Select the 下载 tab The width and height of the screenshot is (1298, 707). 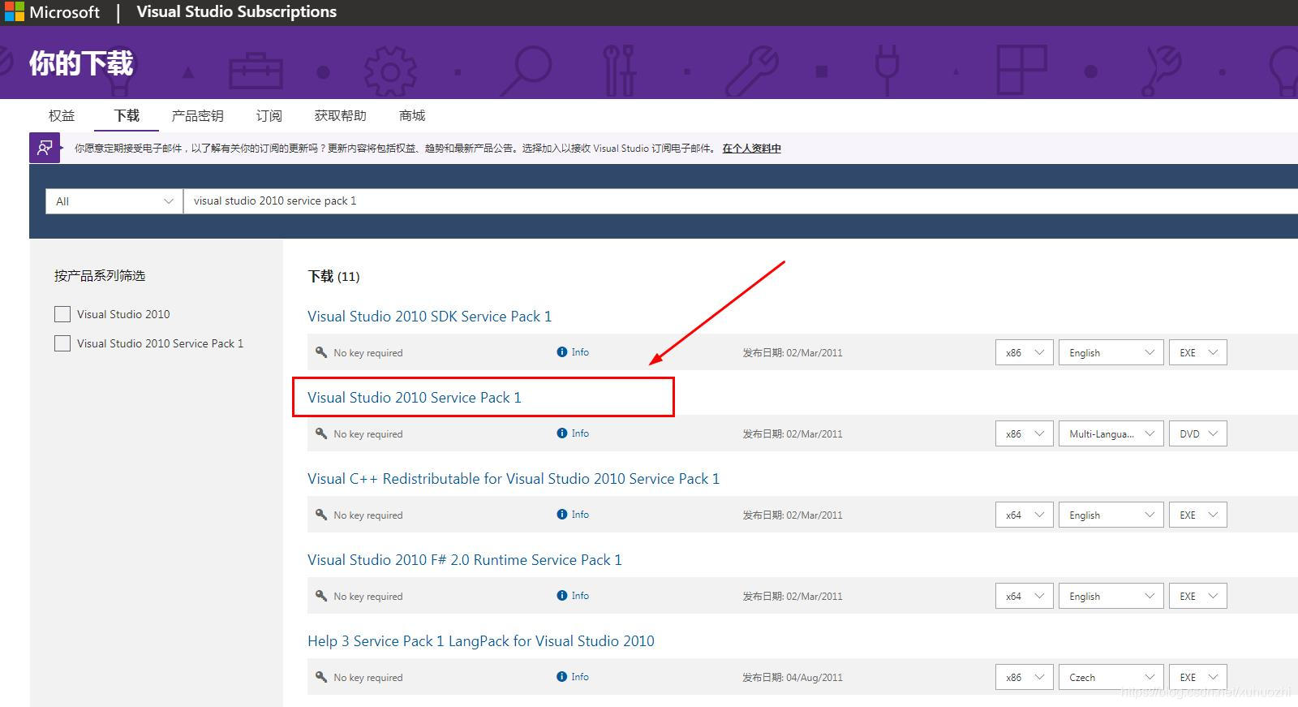coord(127,115)
